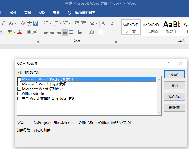
Task: Increase paragraph indent
Action: coord(83,23)
